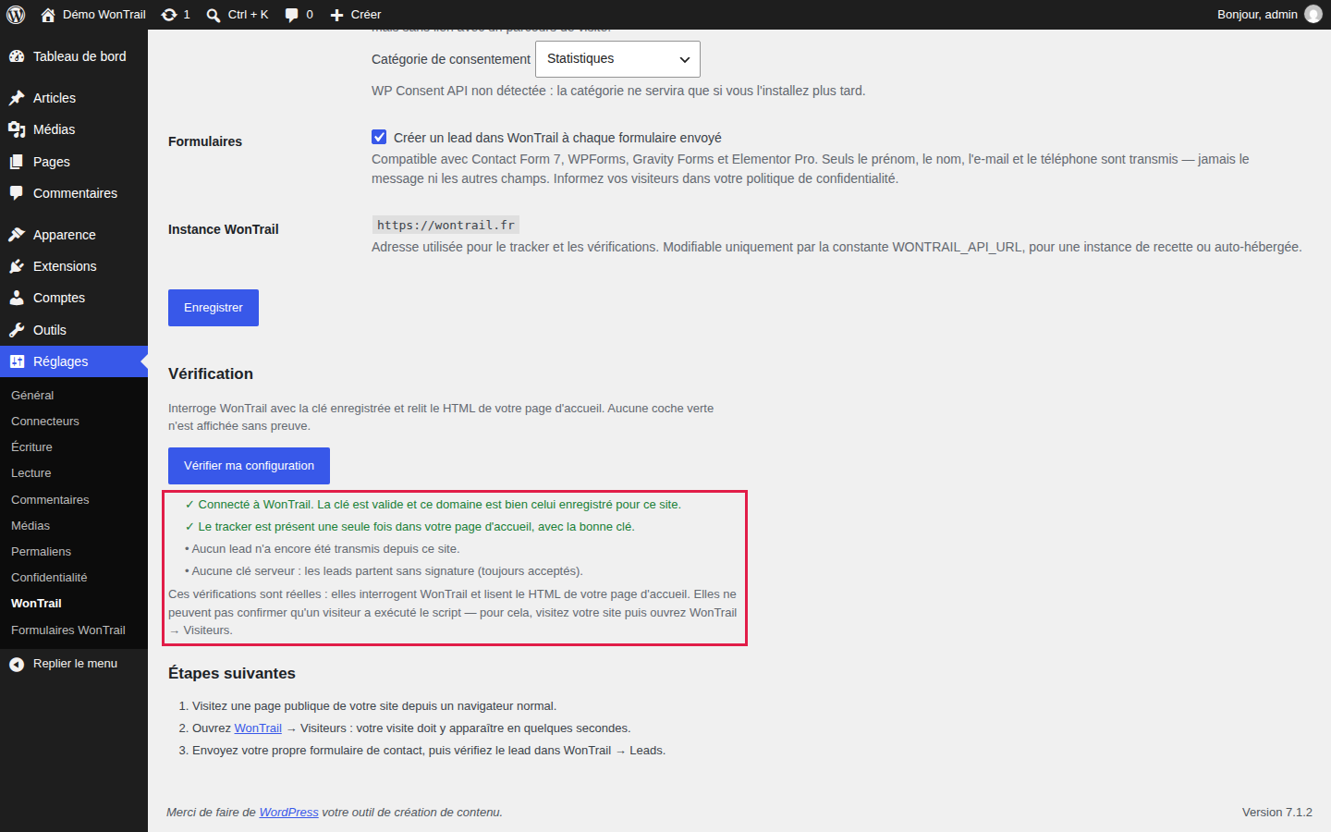
Task: Open comments bubble showing 0
Action: pyautogui.click(x=299, y=15)
